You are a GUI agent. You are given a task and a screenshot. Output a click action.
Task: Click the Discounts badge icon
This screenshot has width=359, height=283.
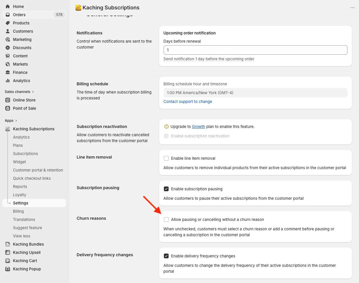(8, 48)
